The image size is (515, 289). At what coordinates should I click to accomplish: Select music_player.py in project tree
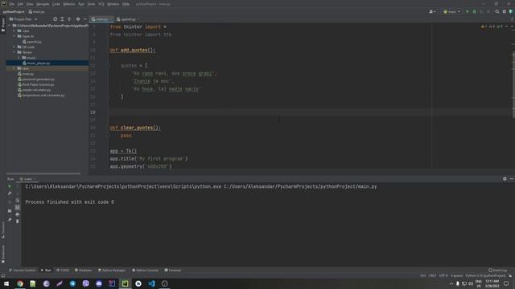(38, 63)
